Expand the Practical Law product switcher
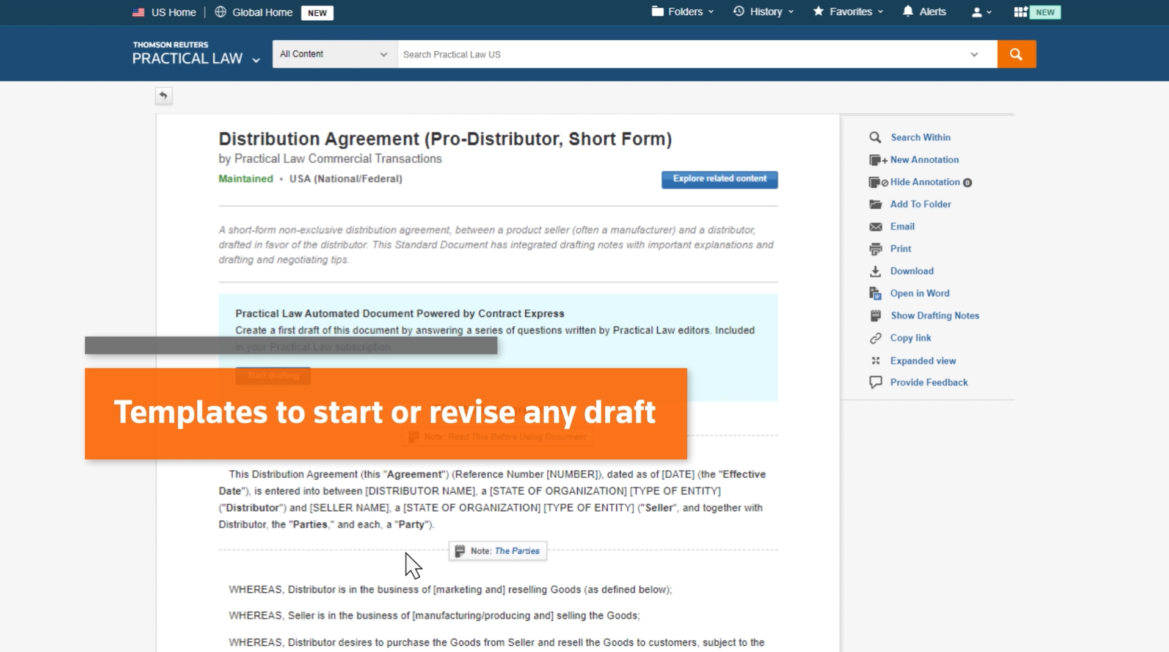 (256, 60)
